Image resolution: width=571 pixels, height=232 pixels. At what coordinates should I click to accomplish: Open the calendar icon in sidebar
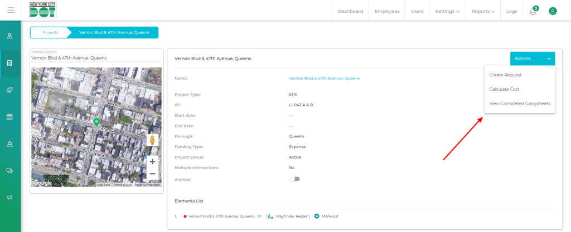pyautogui.click(x=10, y=117)
